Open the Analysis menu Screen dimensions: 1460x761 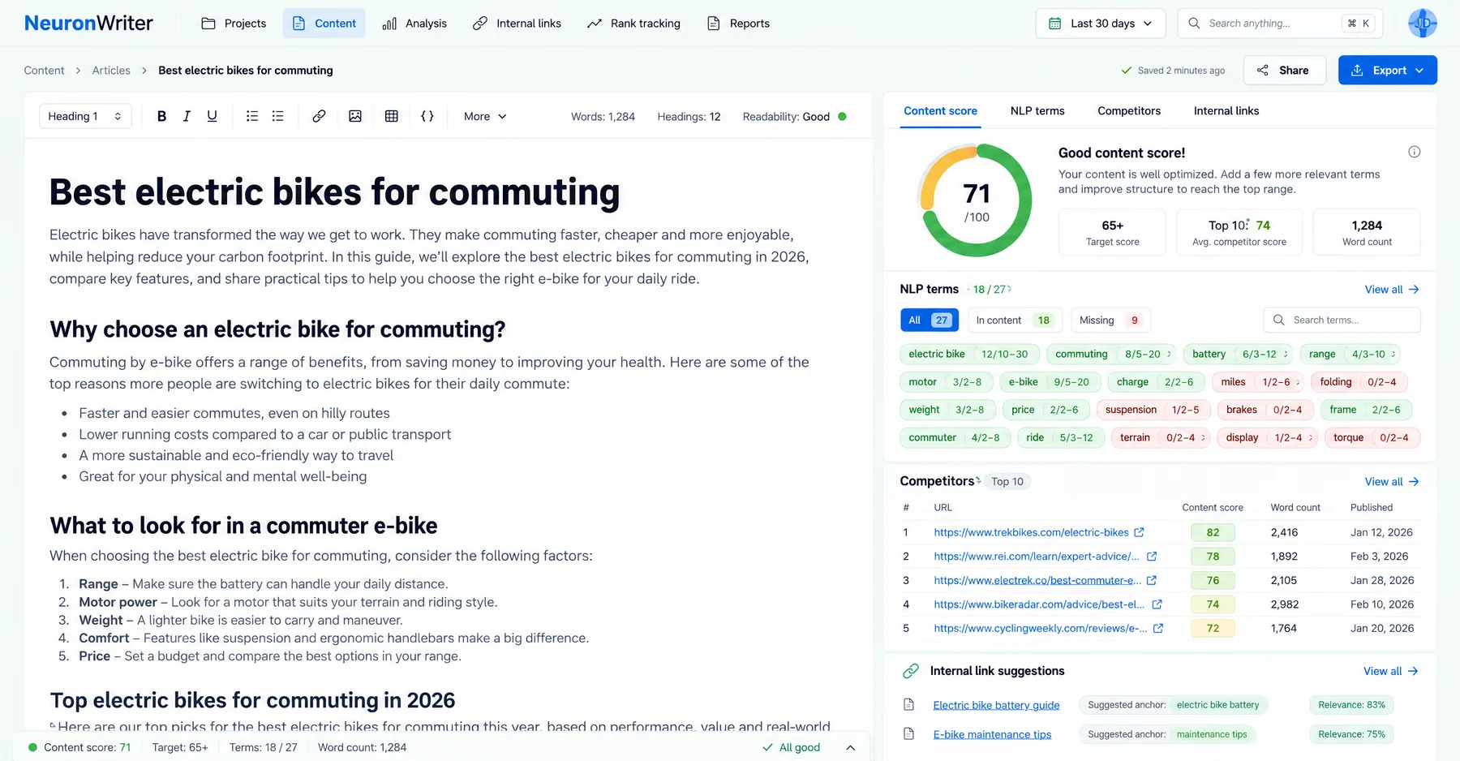point(414,24)
